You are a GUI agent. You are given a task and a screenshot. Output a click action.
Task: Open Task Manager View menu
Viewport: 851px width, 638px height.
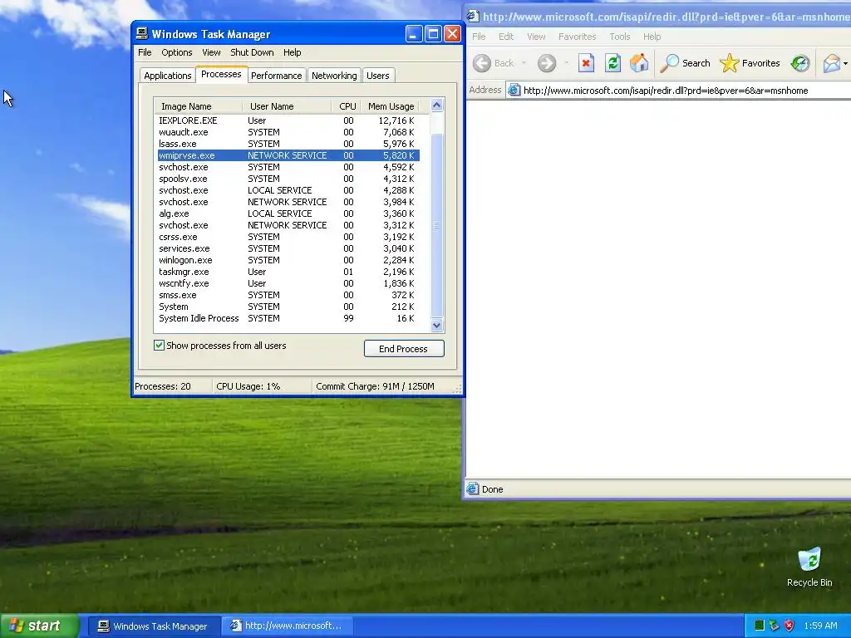click(x=211, y=52)
